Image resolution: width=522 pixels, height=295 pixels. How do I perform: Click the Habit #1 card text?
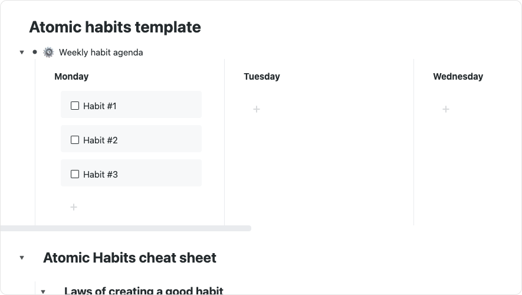tap(100, 106)
